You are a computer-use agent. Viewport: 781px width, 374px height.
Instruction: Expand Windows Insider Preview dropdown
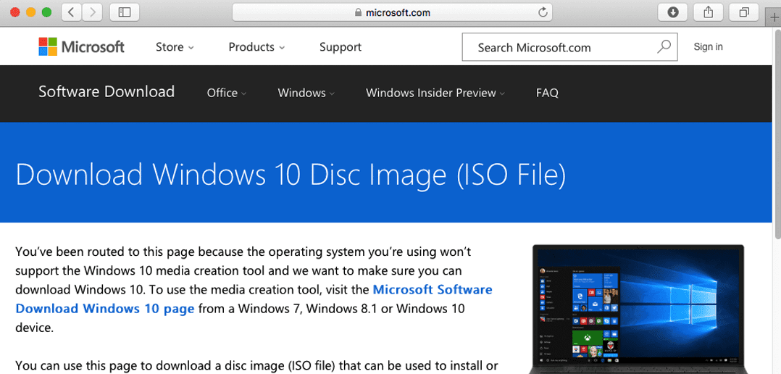435,93
